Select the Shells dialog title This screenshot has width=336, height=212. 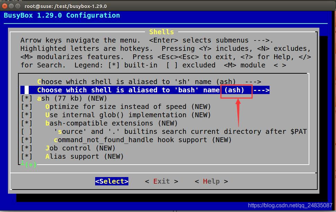[x=161, y=31]
